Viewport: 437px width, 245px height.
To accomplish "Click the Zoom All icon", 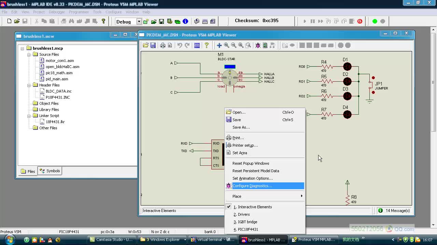I will pyautogui.click(x=241, y=45).
